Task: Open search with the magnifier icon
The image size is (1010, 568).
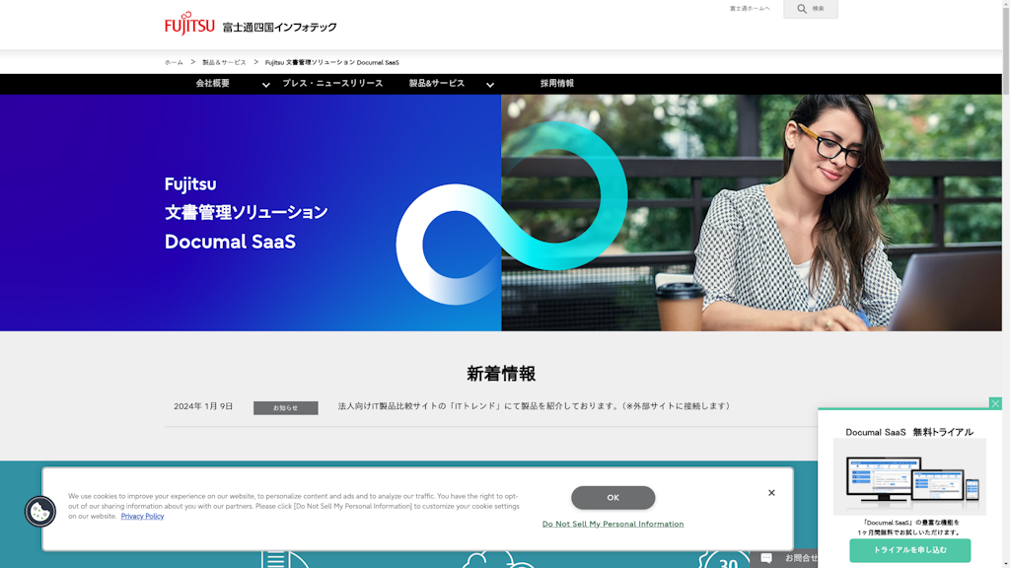Action: pyautogui.click(x=802, y=9)
